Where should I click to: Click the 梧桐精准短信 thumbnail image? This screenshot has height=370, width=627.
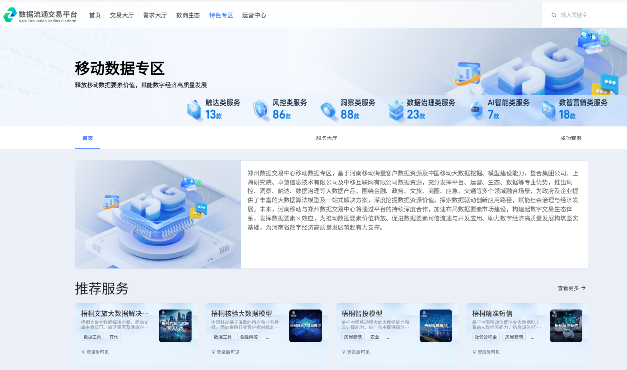point(566,326)
